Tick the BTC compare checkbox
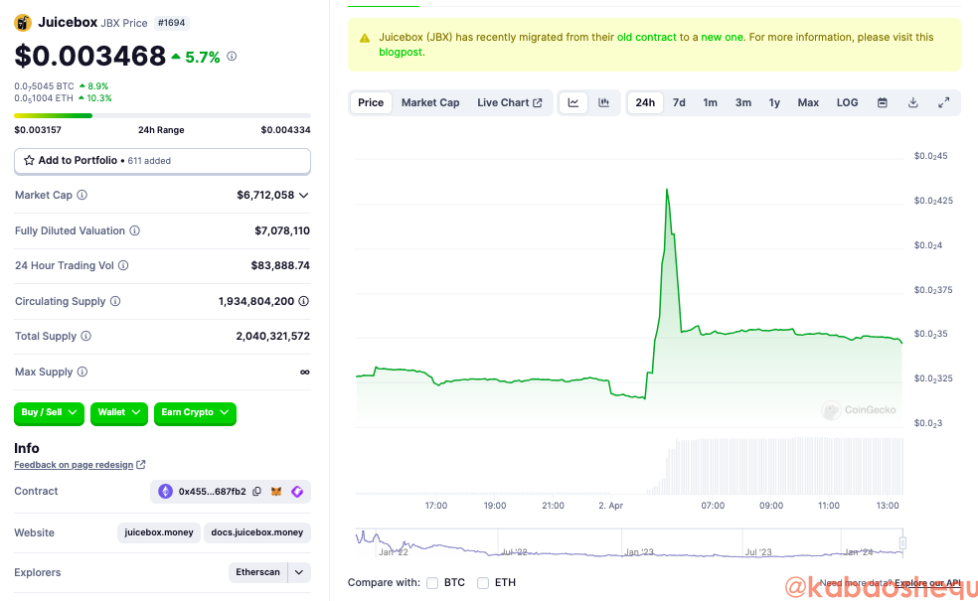The height and width of the screenshot is (601, 978). 432,583
